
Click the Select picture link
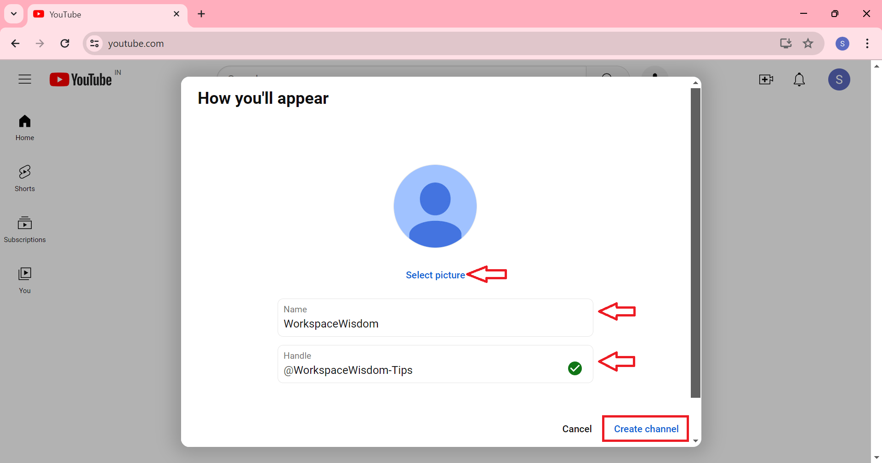tap(435, 275)
